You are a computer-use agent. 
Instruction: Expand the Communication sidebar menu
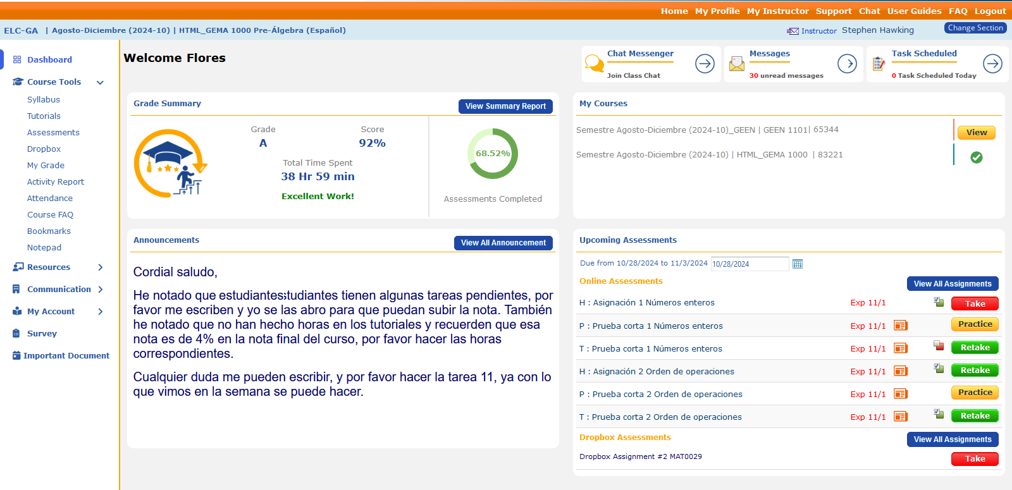[x=100, y=290]
